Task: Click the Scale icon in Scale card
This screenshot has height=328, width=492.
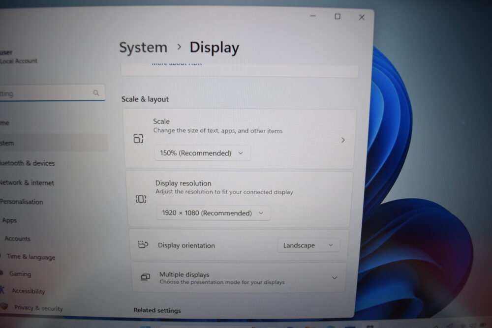Action: pyautogui.click(x=138, y=138)
